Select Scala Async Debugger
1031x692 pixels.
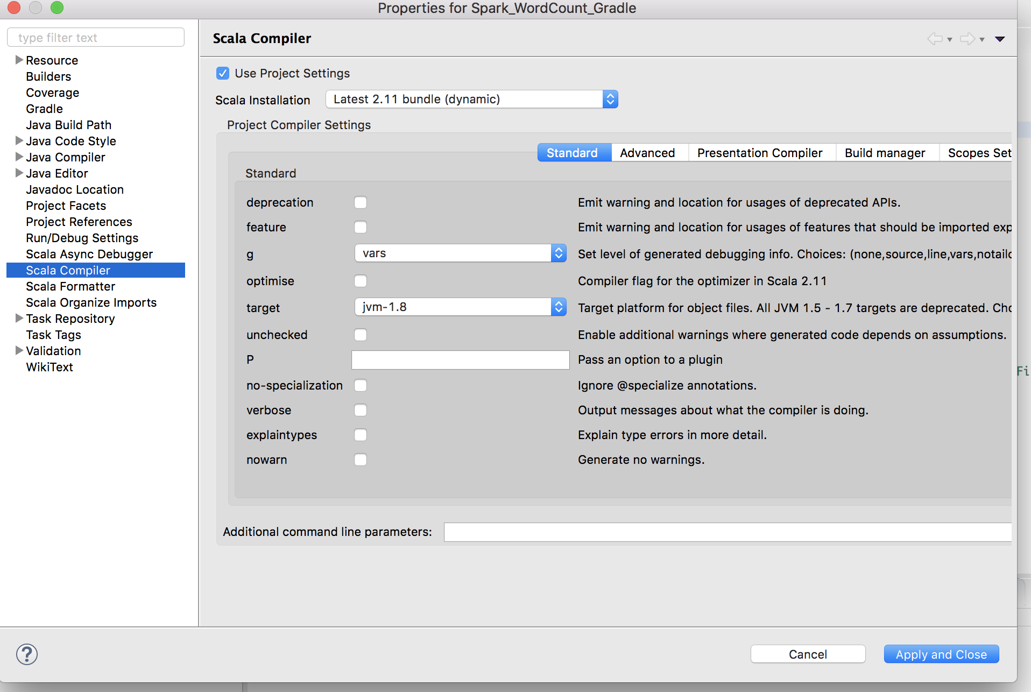pos(89,254)
